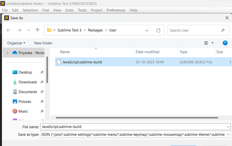Screen dimensions: 232x146
Task: Change view with the view icon
Action: pyautogui.click(x=206, y=43)
